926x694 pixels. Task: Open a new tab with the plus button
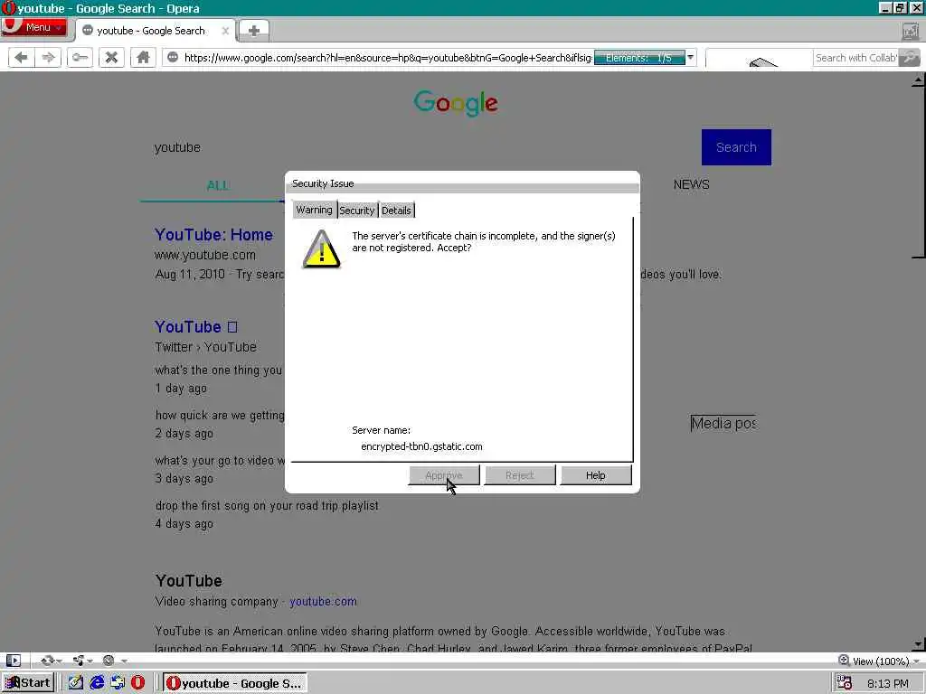[x=254, y=31]
